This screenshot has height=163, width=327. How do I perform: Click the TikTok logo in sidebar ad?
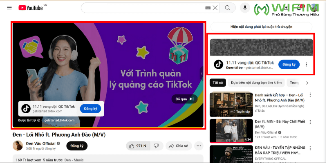pos(218,64)
